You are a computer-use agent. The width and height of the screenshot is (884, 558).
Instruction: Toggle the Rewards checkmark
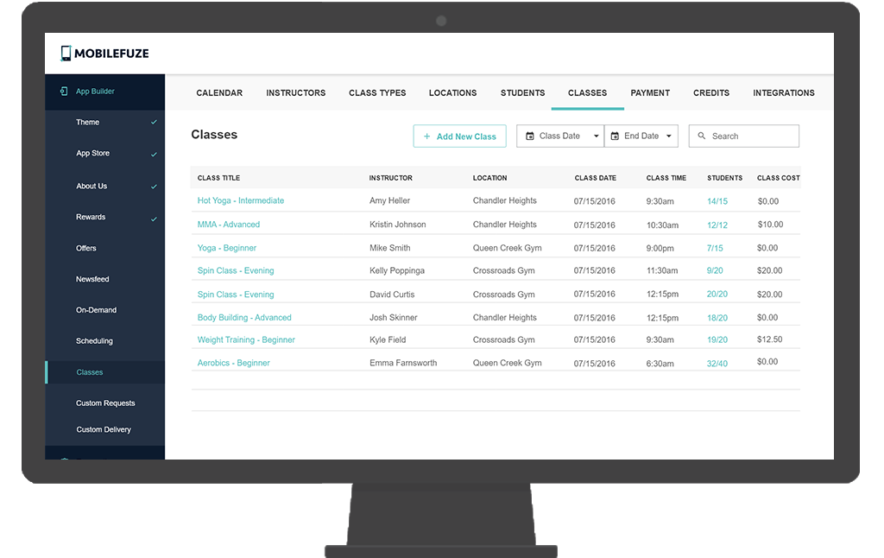154,219
